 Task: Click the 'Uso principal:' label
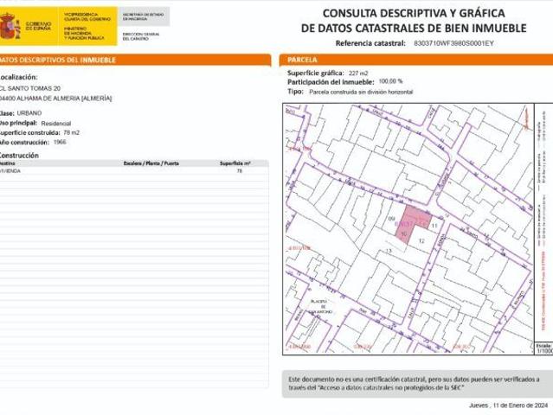point(18,123)
